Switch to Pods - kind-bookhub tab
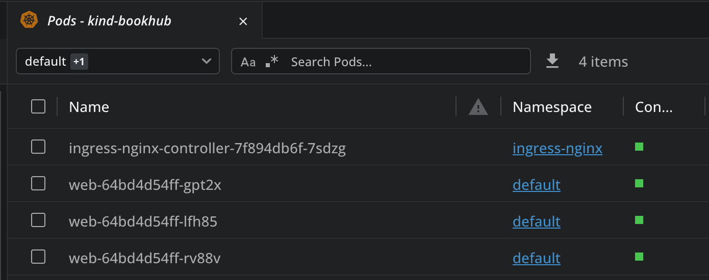The height and width of the screenshot is (280, 709). pos(109,21)
